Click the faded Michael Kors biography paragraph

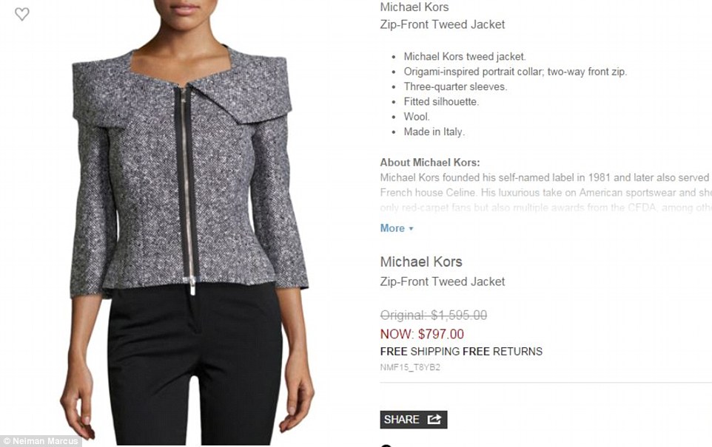click(545, 193)
